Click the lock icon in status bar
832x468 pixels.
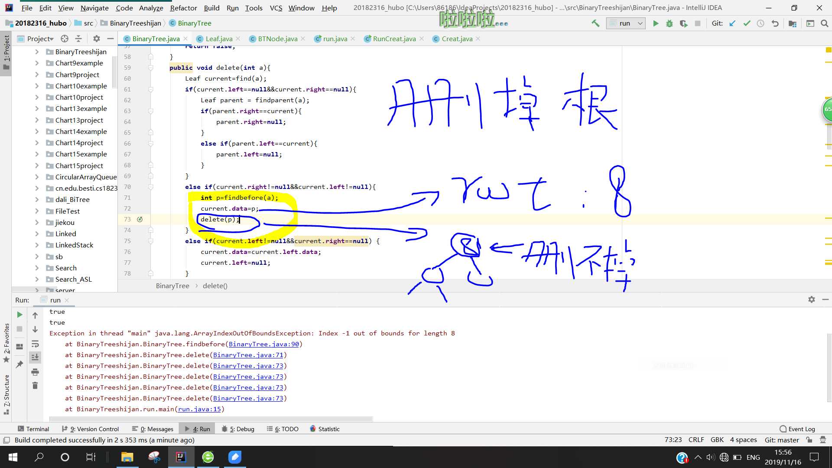[x=809, y=440]
